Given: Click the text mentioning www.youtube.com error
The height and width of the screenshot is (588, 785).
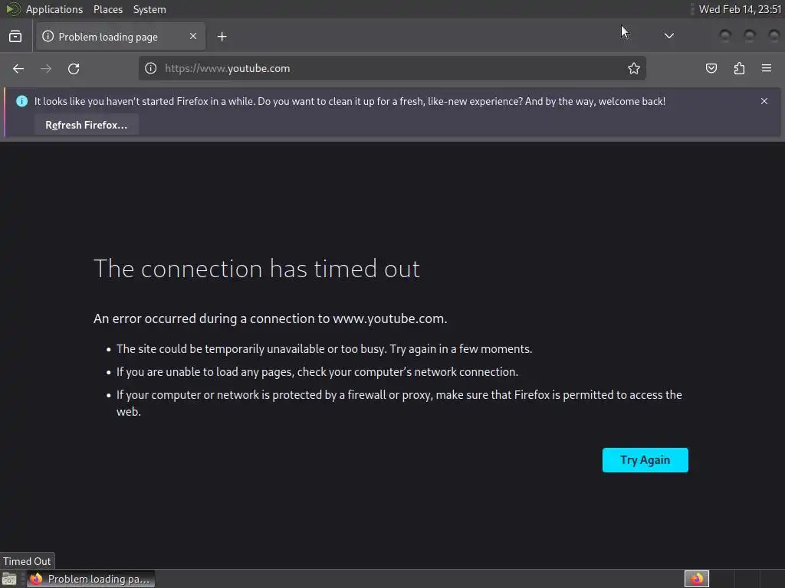Looking at the screenshot, I should coord(271,318).
